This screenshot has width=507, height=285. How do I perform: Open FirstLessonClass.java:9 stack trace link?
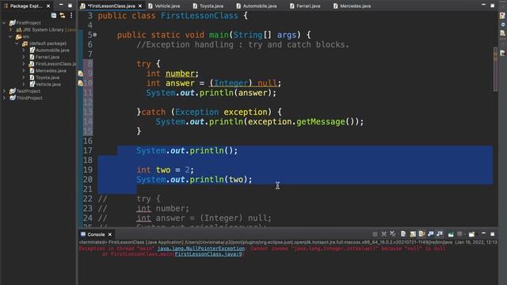[x=208, y=254]
